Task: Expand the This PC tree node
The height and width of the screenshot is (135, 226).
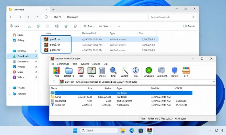Action: pos(10,88)
